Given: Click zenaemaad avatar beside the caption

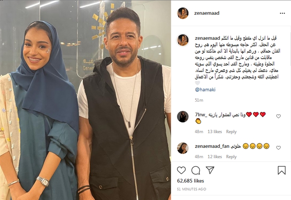Looking at the screenshot, I should pyautogui.click(x=183, y=40).
